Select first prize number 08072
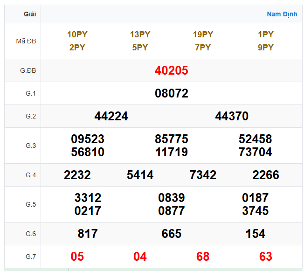Screen dimensions: 304x271 (171, 93)
